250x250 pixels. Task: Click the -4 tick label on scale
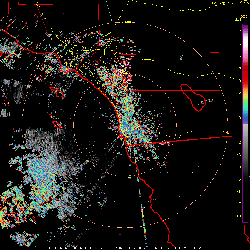pos(239,167)
